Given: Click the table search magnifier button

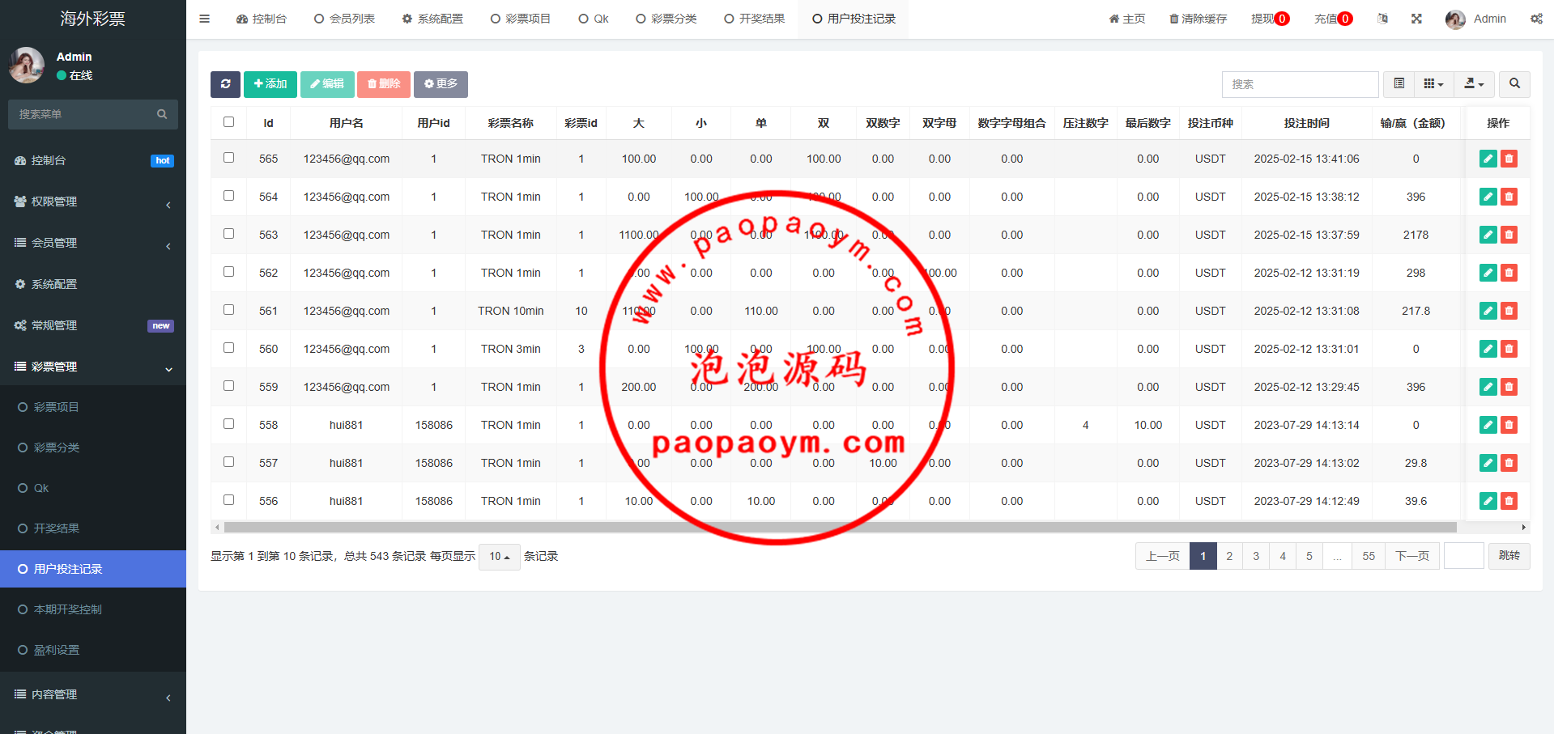Looking at the screenshot, I should [x=1514, y=84].
